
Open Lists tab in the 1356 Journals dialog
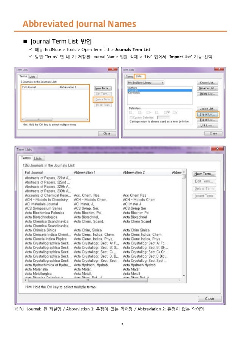click(x=38, y=159)
